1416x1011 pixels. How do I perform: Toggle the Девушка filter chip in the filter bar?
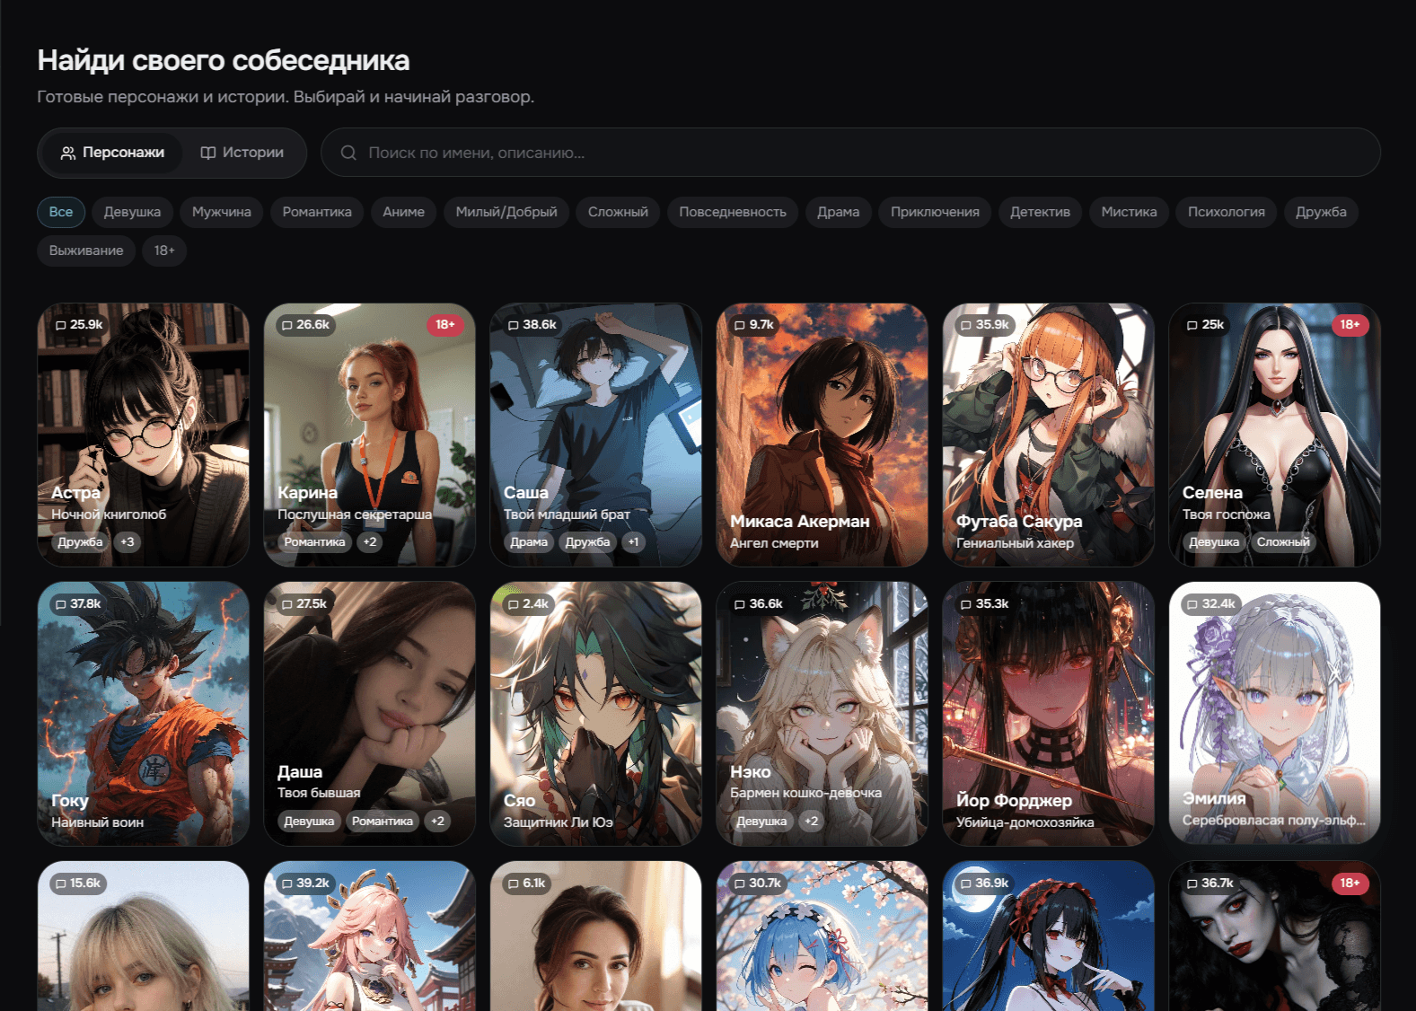[x=133, y=212]
